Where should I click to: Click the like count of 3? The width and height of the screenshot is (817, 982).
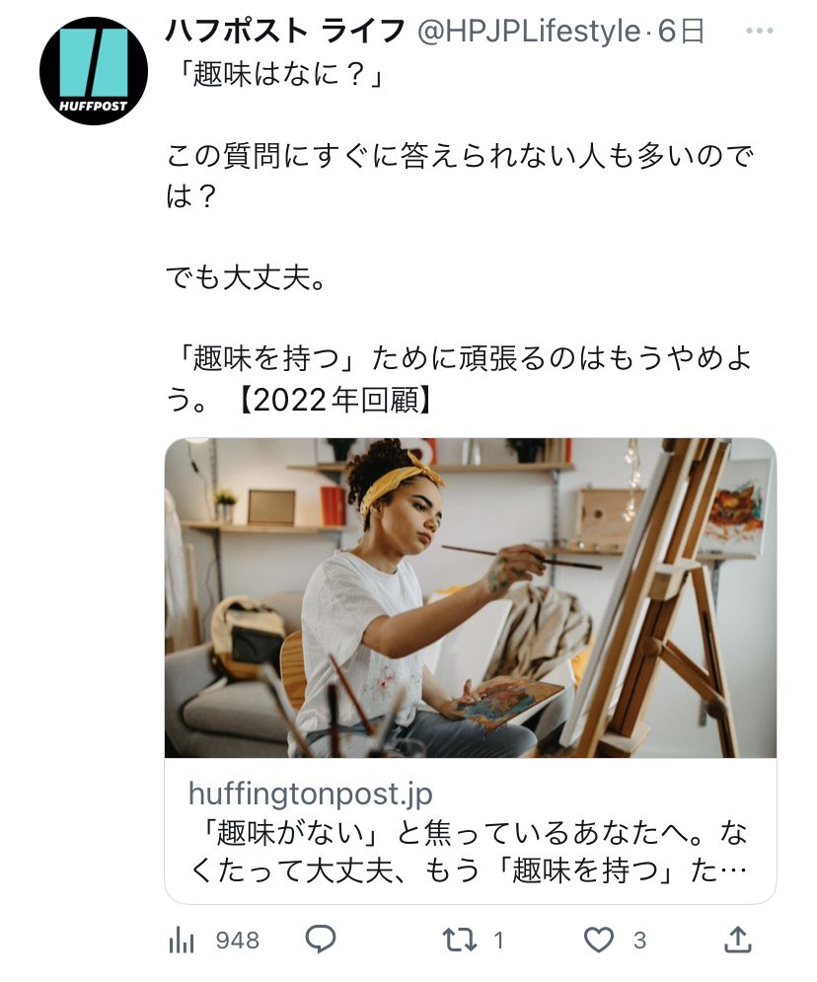pos(639,941)
